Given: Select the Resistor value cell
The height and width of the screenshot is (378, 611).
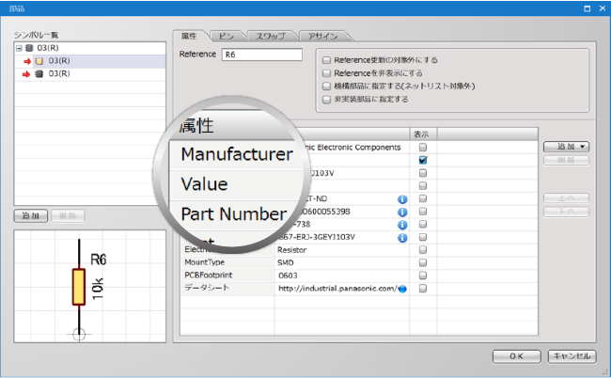Looking at the screenshot, I should click(x=341, y=250).
